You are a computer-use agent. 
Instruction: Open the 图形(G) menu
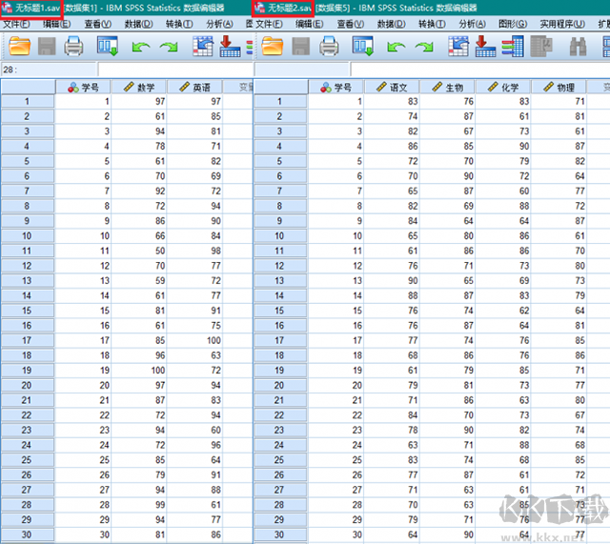click(517, 23)
